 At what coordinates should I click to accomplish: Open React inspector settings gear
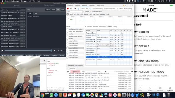click(44, 61)
